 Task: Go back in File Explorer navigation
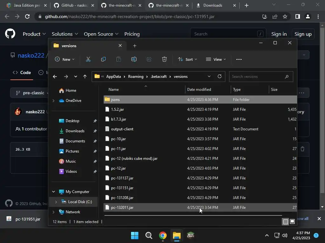point(55,77)
